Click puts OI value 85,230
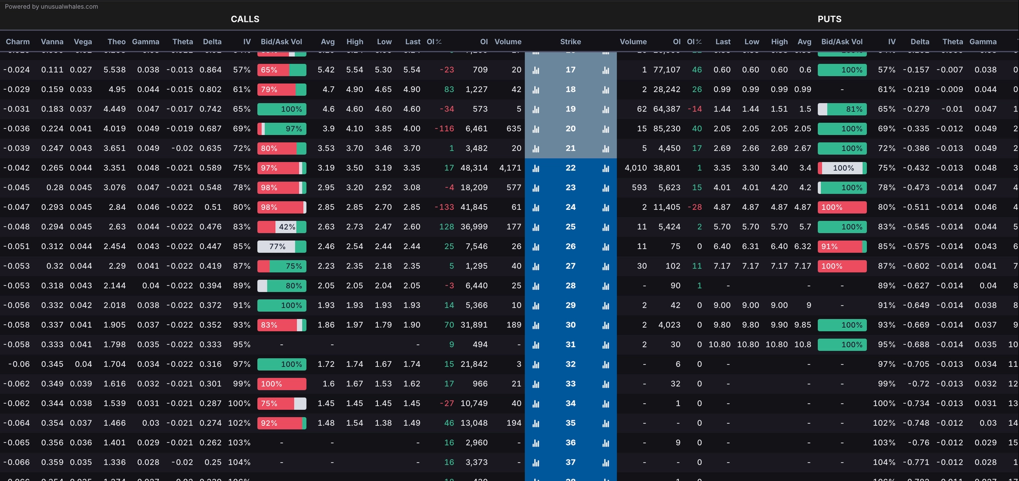1019x481 pixels. tap(667, 129)
